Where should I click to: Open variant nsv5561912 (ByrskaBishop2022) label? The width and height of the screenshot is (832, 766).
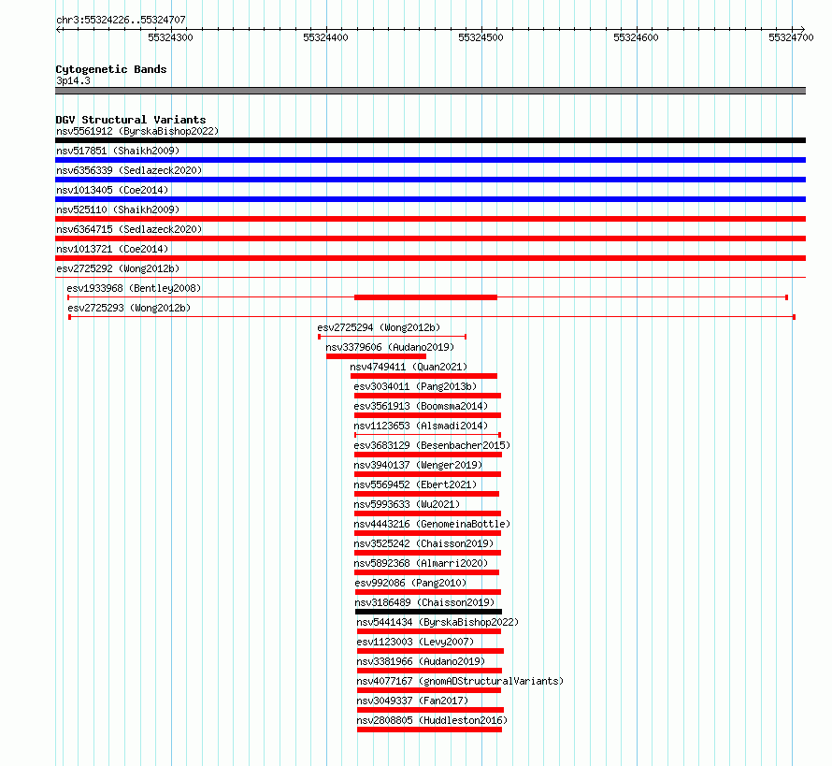137,131
